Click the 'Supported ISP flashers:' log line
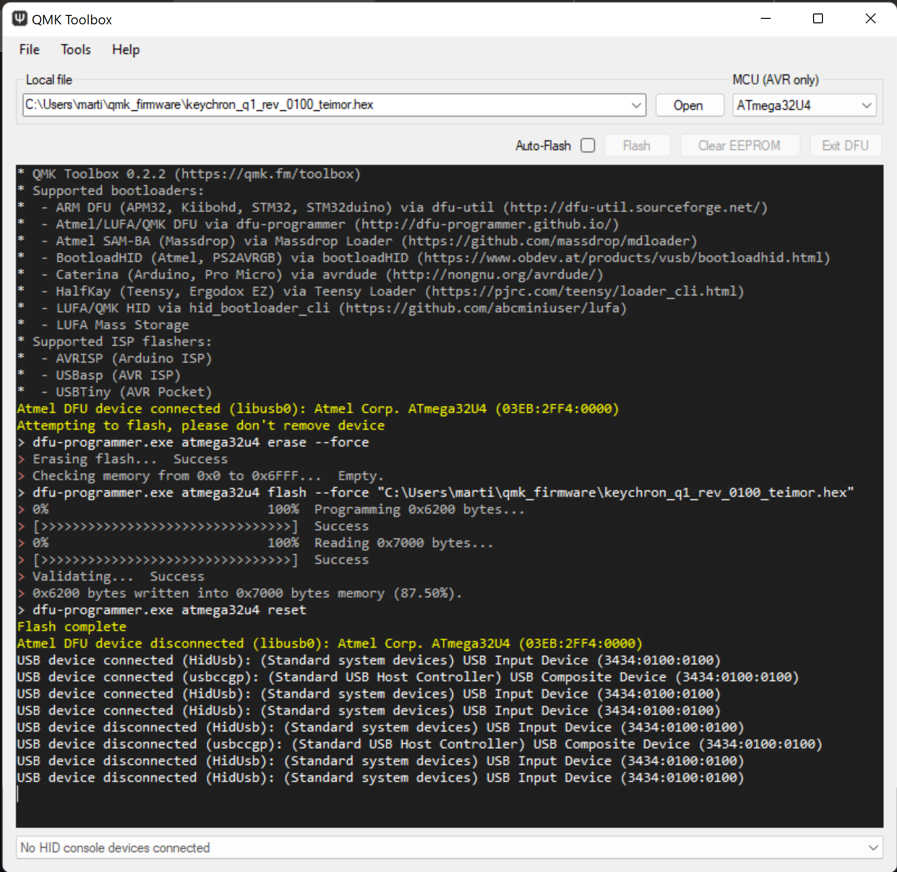This screenshot has width=897, height=872. click(x=114, y=342)
